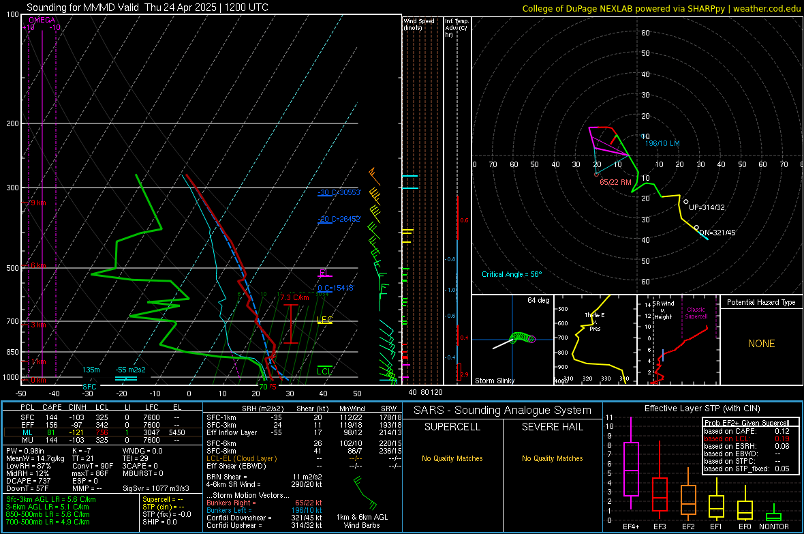The image size is (804, 534).
Task: Click the red 'based on LCL:' row
Action: point(747,439)
